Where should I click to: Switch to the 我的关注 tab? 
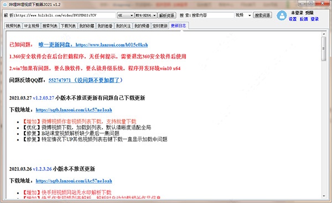[123, 26]
